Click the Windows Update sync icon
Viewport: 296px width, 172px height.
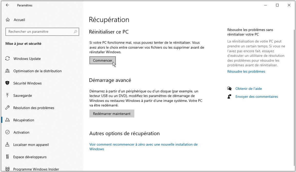click(8, 59)
